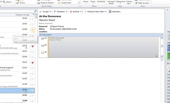The height and width of the screenshot is (103, 170).
Task: Open Propose New Time dropdown arrow
Action: pos(105,12)
